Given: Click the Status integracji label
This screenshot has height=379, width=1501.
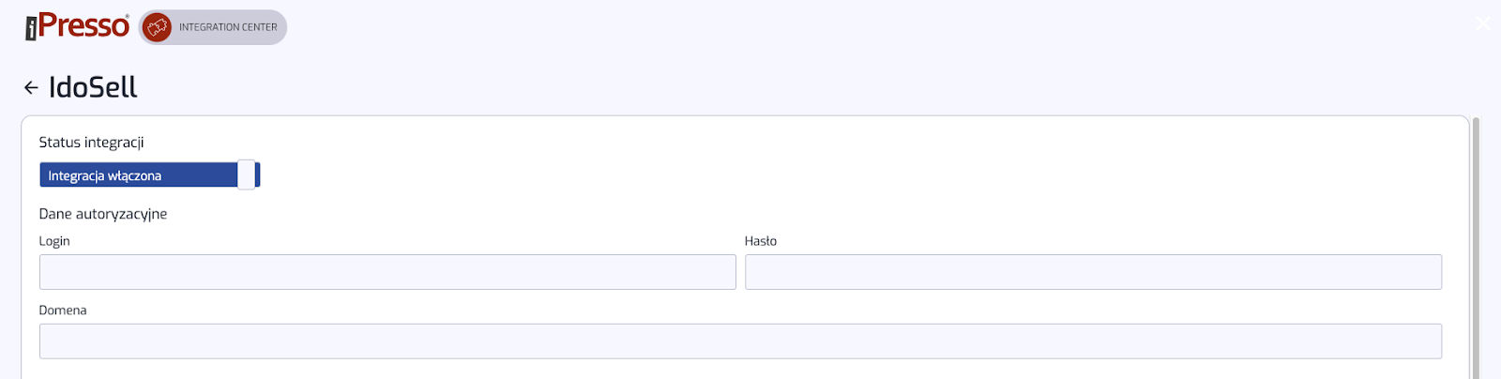Looking at the screenshot, I should (91, 143).
